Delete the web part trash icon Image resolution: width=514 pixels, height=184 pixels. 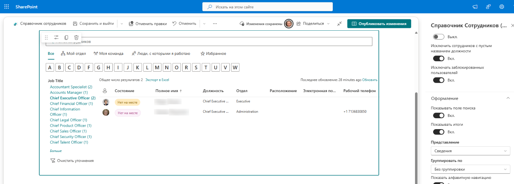[x=76, y=37]
